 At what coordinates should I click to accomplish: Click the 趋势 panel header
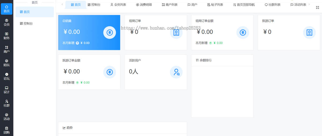click(x=122, y=128)
